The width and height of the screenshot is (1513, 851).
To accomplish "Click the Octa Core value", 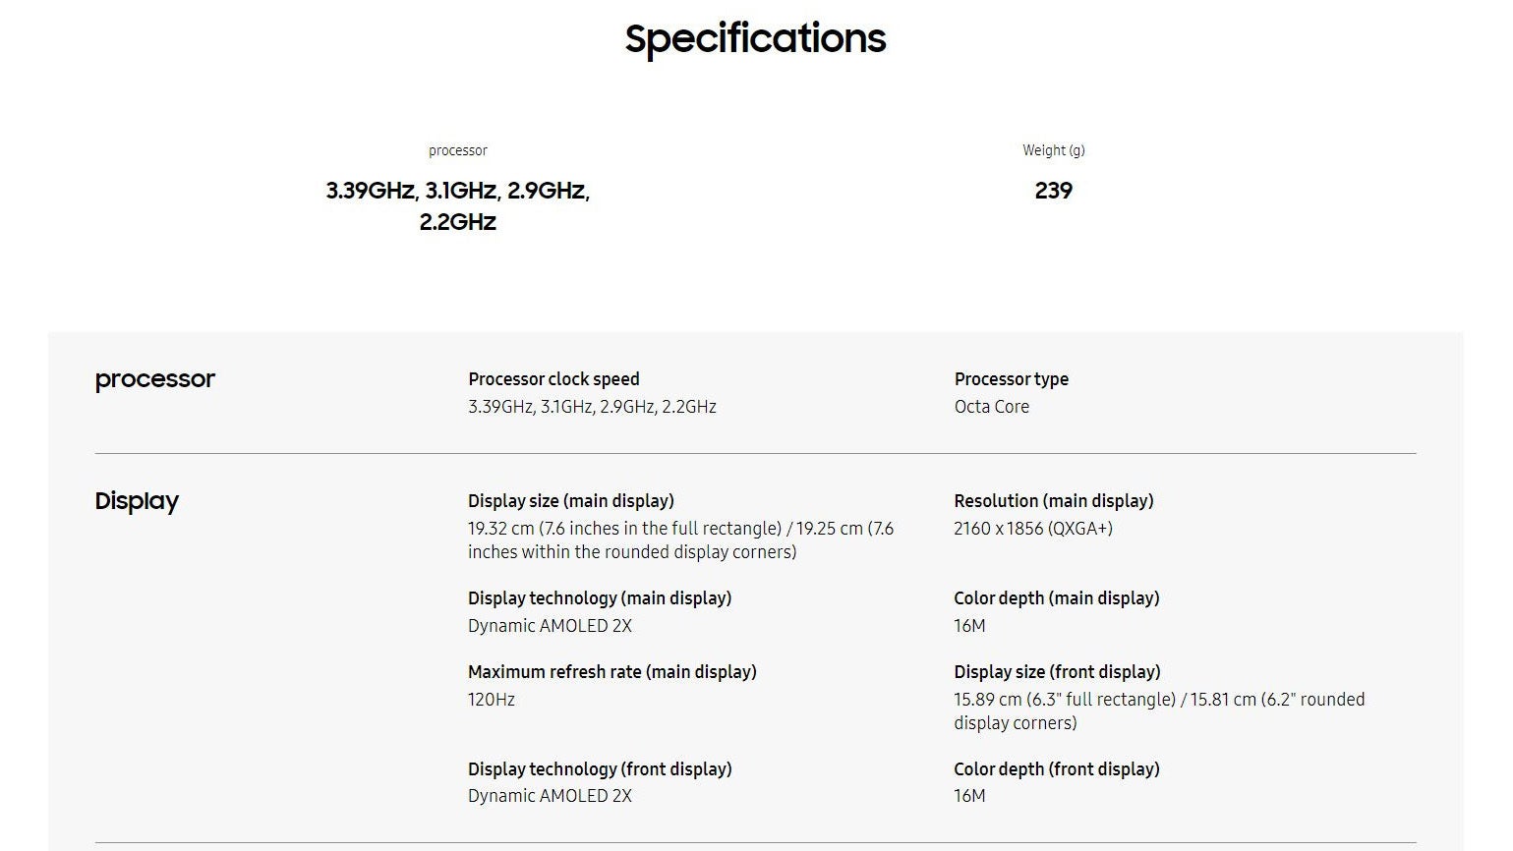I will tap(991, 407).
